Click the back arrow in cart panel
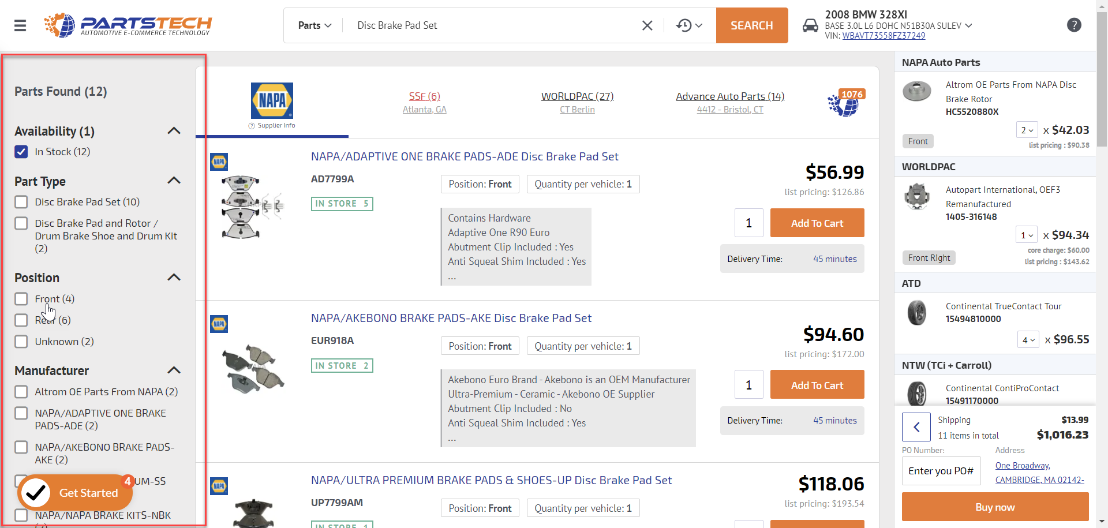The height and width of the screenshot is (528, 1108). 916,427
